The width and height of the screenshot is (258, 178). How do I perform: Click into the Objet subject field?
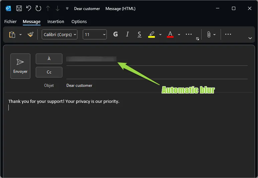point(157,85)
